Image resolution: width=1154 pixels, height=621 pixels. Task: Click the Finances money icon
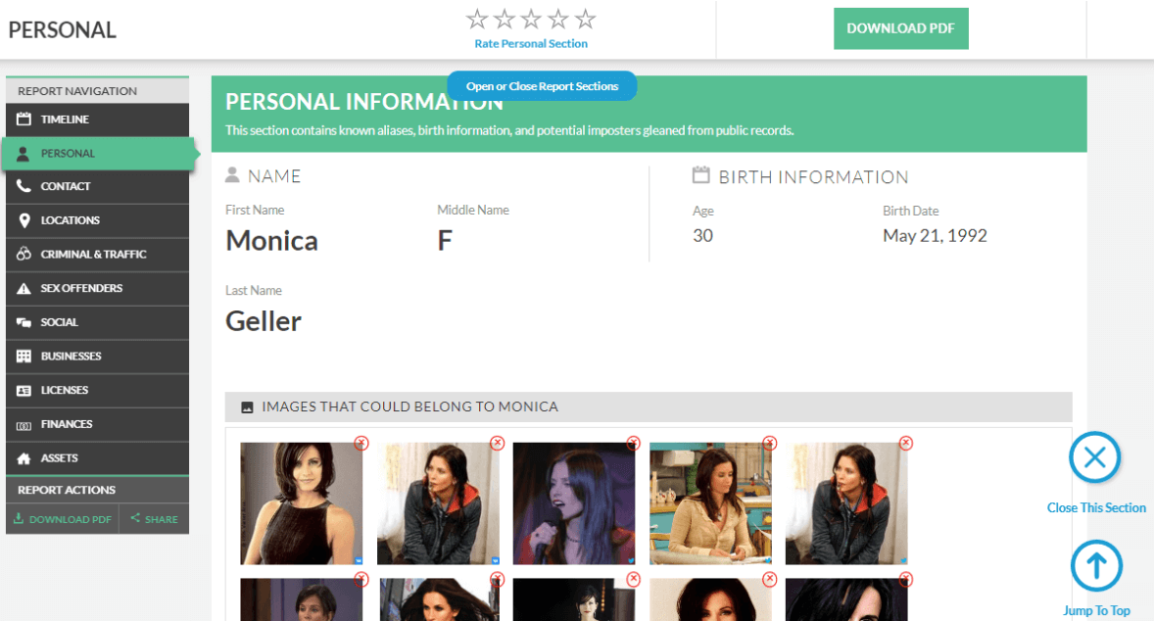(24, 425)
